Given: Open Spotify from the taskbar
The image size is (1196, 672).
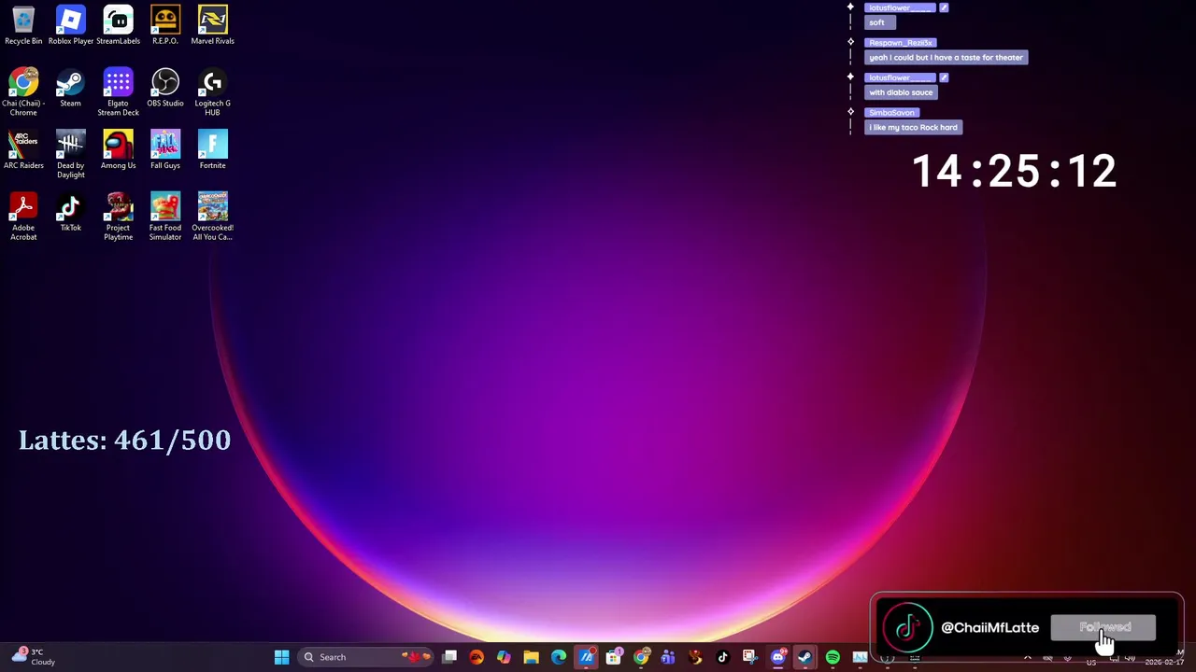Looking at the screenshot, I should pyautogui.click(x=833, y=657).
